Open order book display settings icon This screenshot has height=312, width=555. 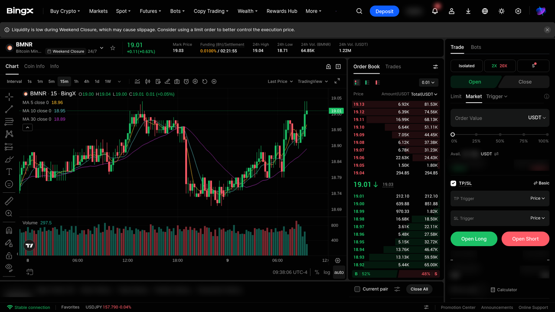coord(435,67)
